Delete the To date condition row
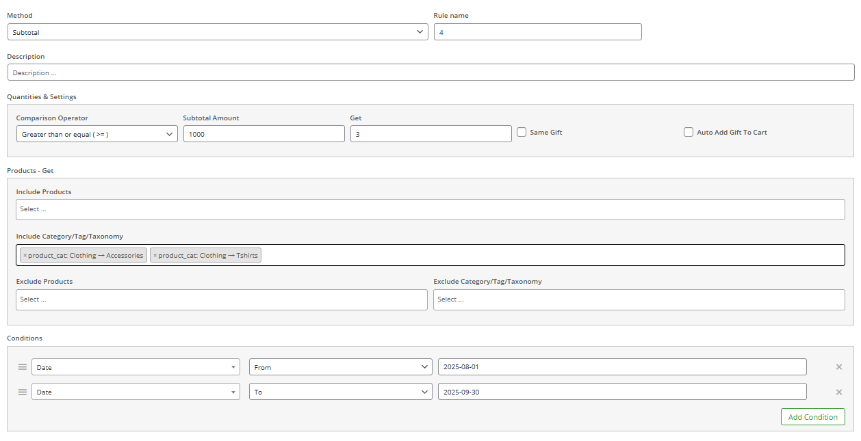861x441 pixels. 838,392
